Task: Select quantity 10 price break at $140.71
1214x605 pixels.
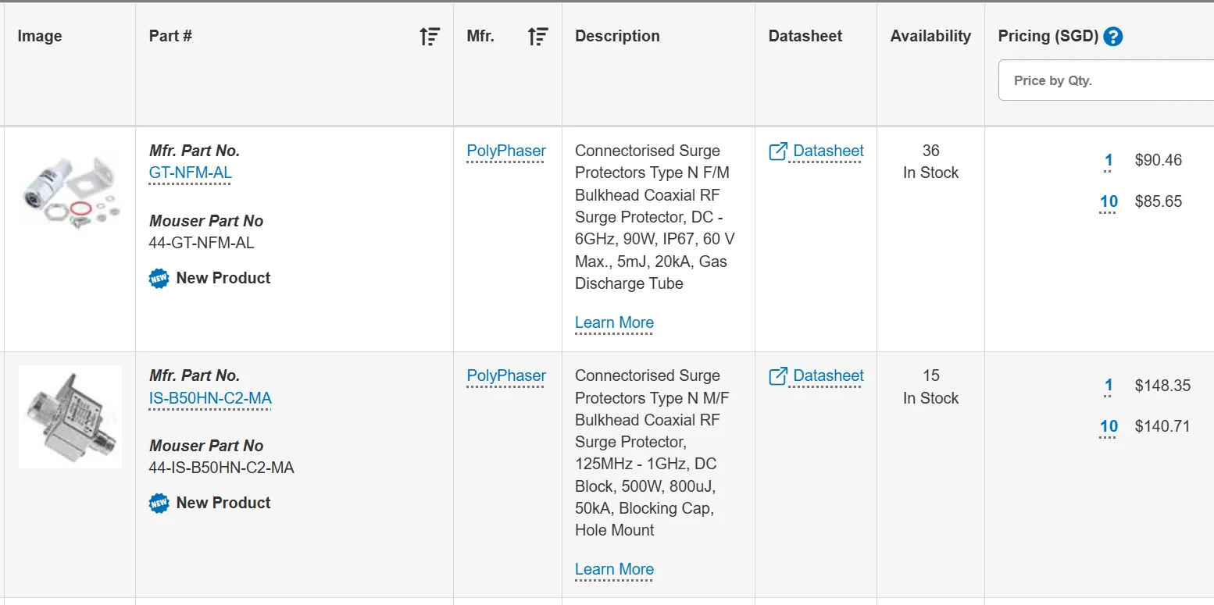Action: (1109, 426)
